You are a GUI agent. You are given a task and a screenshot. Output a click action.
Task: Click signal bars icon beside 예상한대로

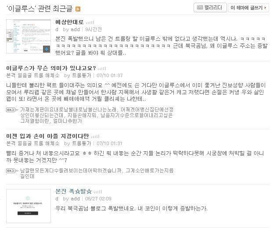[90, 22]
